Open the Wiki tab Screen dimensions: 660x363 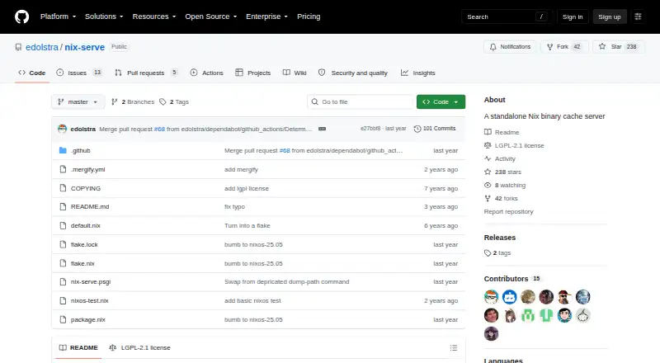tap(295, 73)
